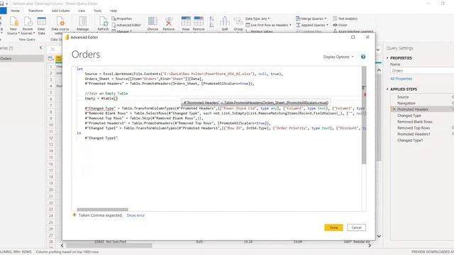Open the Merge Queries dropdown
This screenshot has width=454, height=255.
(x=311, y=18)
